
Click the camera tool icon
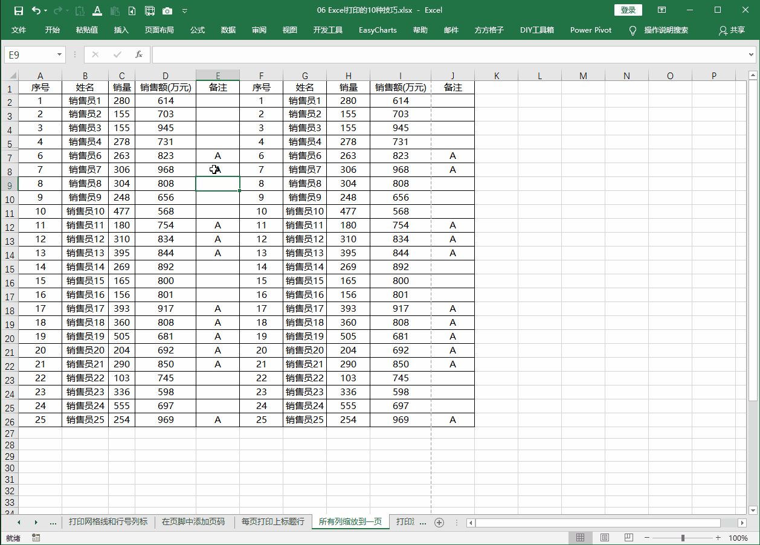(167, 10)
